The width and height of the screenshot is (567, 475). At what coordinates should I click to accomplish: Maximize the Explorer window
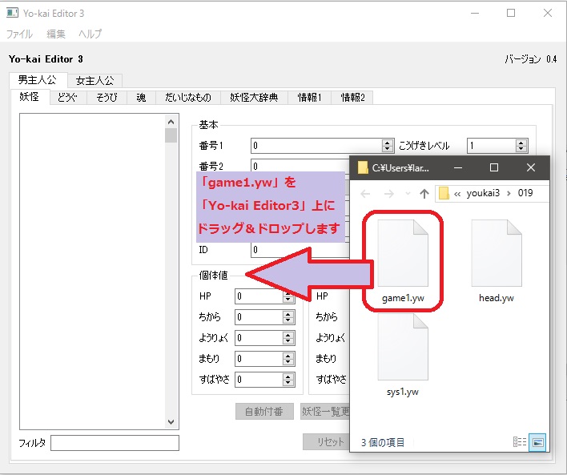pyautogui.click(x=494, y=167)
